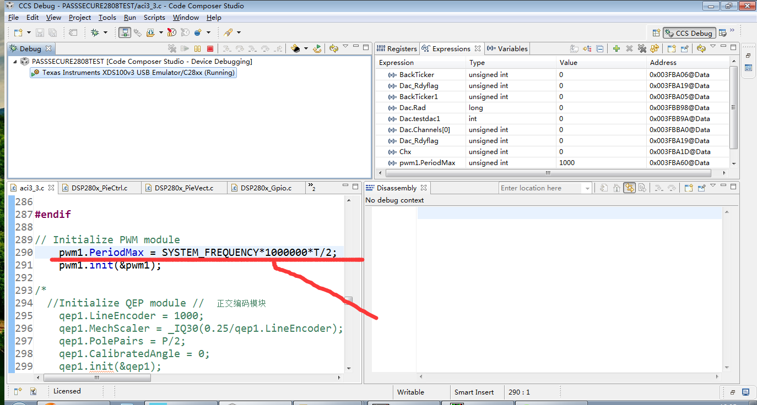Pin the Expressions view to current context
Screen dimensions: 757x405
[x=684, y=48]
